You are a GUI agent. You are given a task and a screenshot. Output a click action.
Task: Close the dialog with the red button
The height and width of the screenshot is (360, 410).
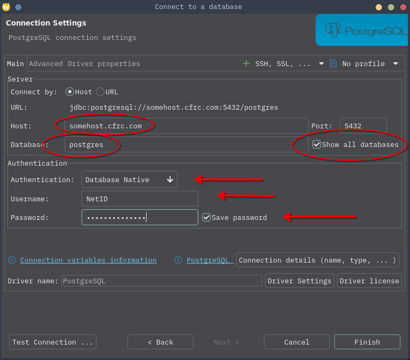tap(404, 7)
